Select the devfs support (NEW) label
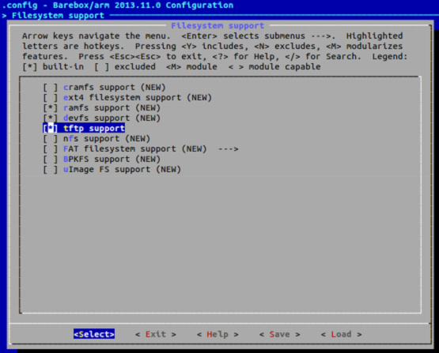439x353 pixels. pyautogui.click(x=112, y=118)
